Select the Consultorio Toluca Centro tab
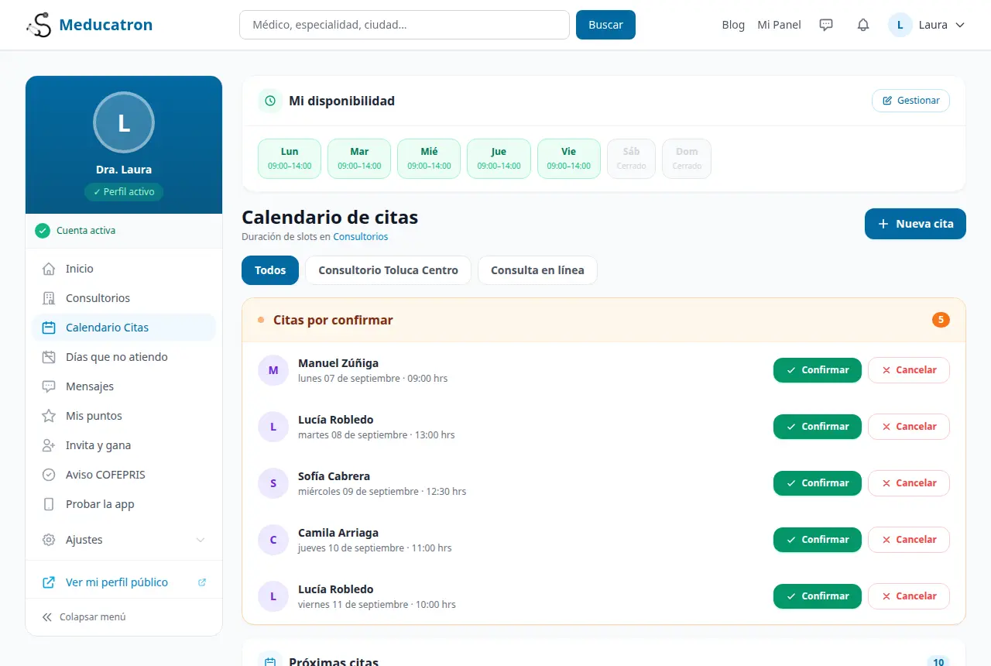Screen dimensions: 991x666 [x=389, y=270]
